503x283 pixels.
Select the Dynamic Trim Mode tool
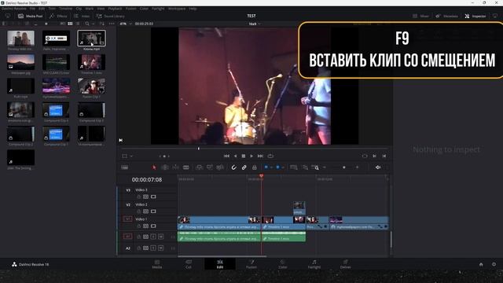coord(175,167)
